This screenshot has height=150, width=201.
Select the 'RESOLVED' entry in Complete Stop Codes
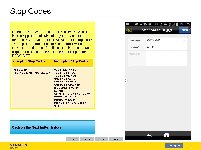20,70
